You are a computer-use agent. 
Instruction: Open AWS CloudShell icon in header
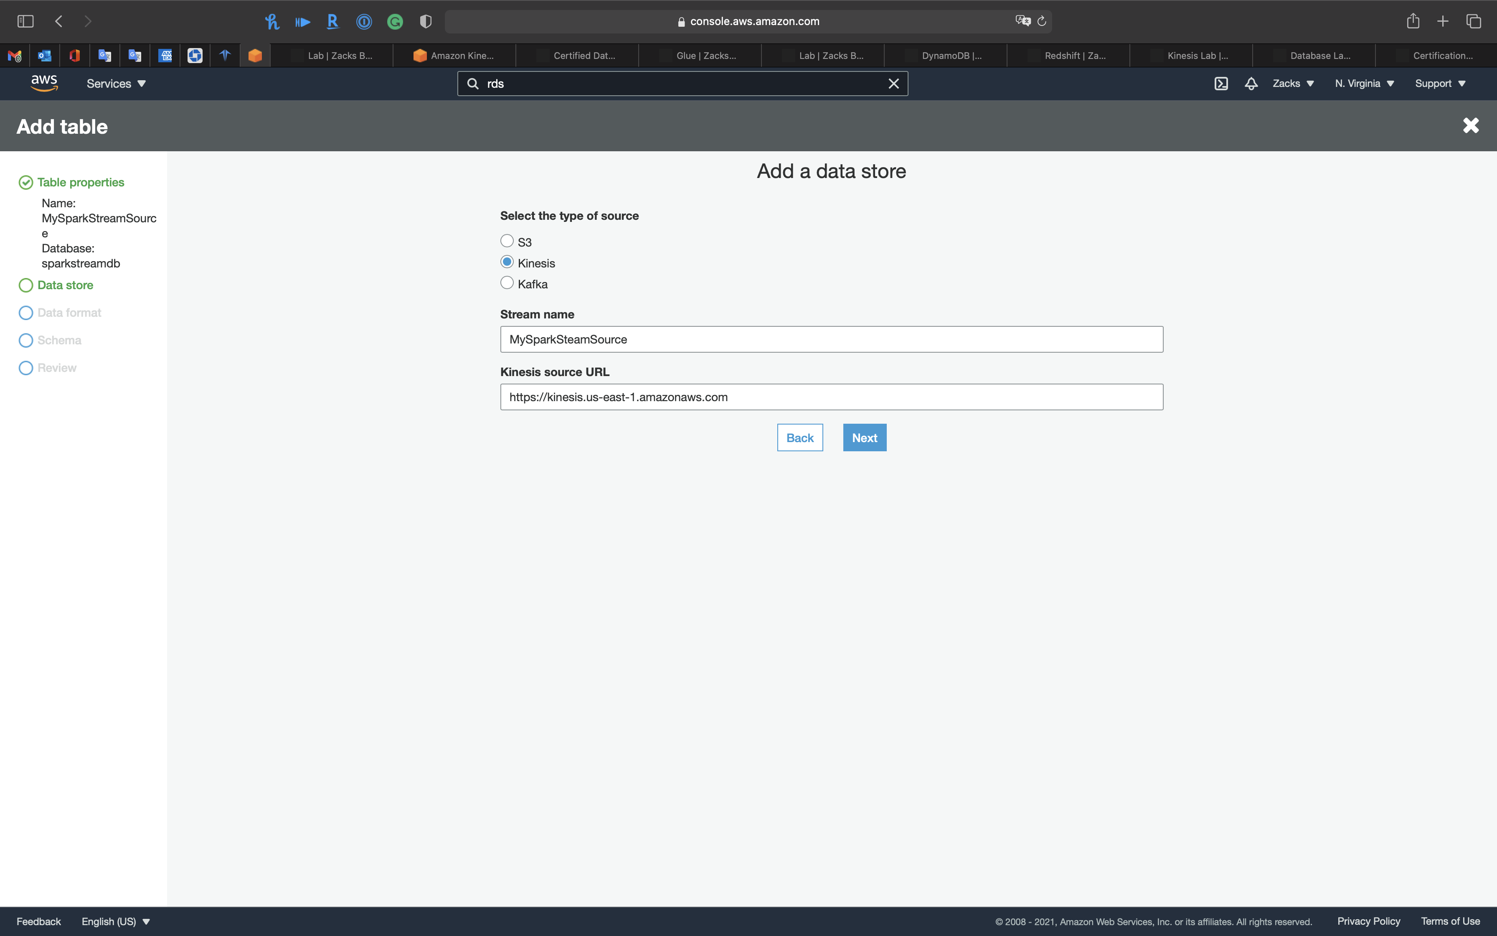[x=1220, y=84]
